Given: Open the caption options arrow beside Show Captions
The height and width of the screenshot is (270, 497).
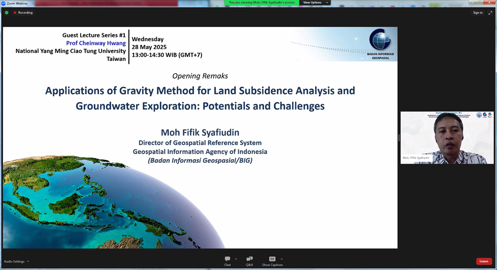Looking at the screenshot, I should tap(282, 259).
